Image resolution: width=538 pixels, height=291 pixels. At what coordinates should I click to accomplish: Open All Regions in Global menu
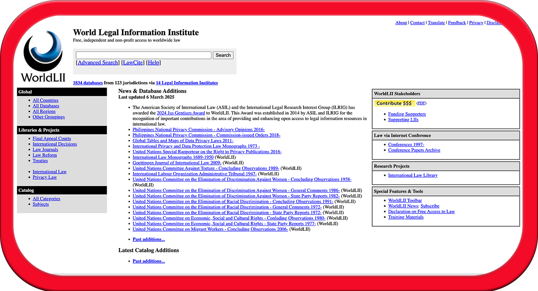(x=44, y=111)
